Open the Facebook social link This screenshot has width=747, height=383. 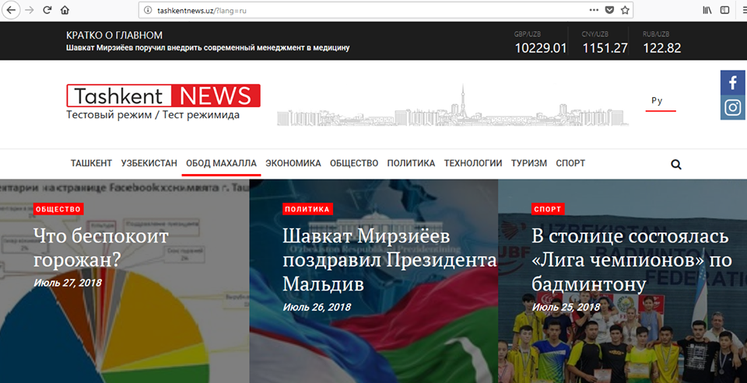pos(733,83)
